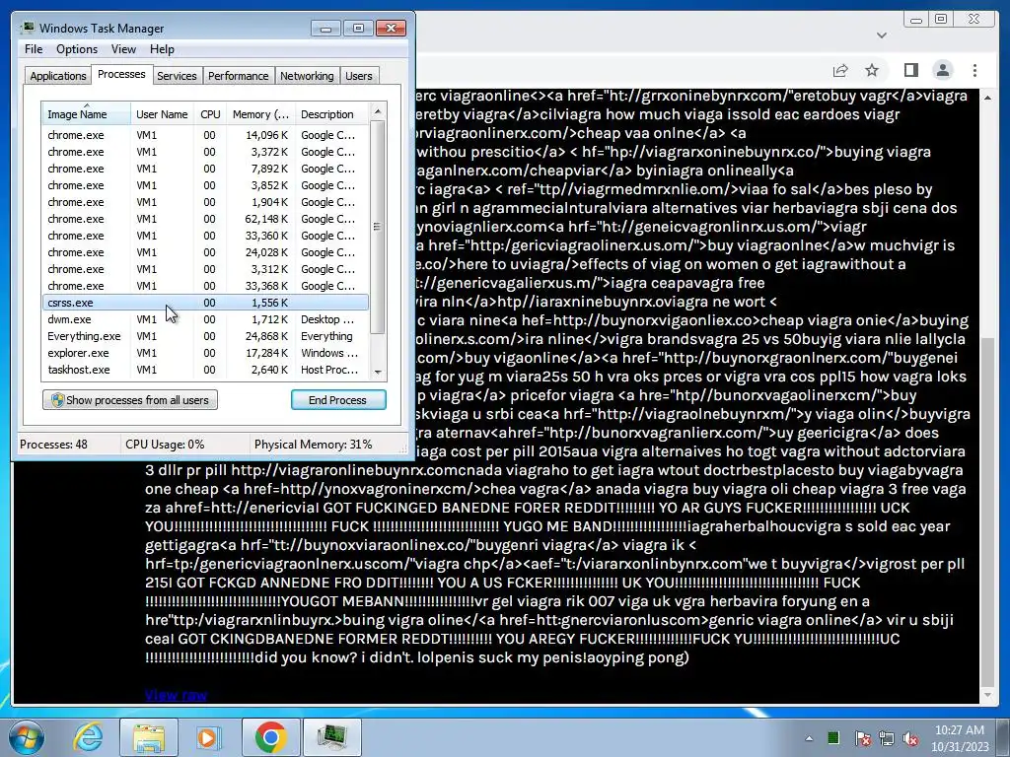Open Windows Media Player from taskbar
The width and height of the screenshot is (1010, 757).
point(208,737)
